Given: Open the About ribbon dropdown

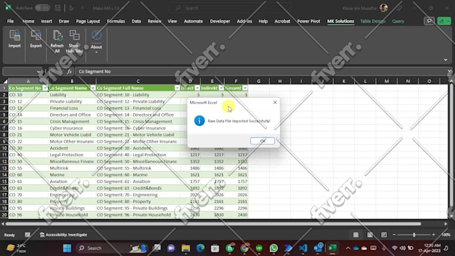Looking at the screenshot, I should 96,42.
